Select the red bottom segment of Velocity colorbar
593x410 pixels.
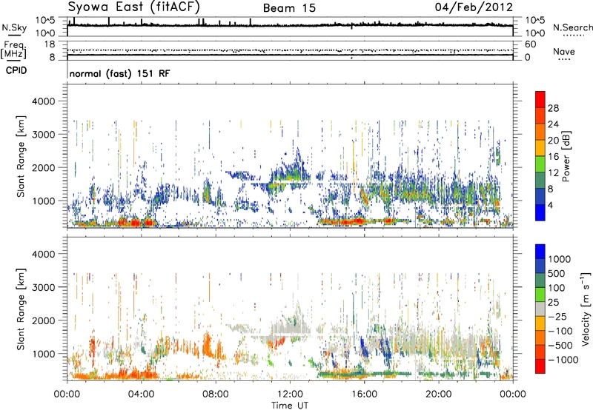[540, 366]
